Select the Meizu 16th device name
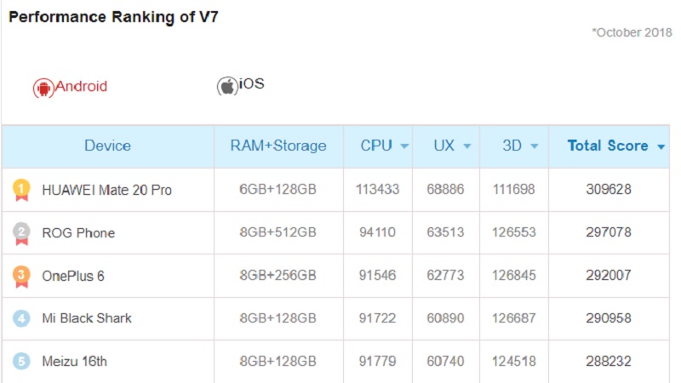 (74, 361)
